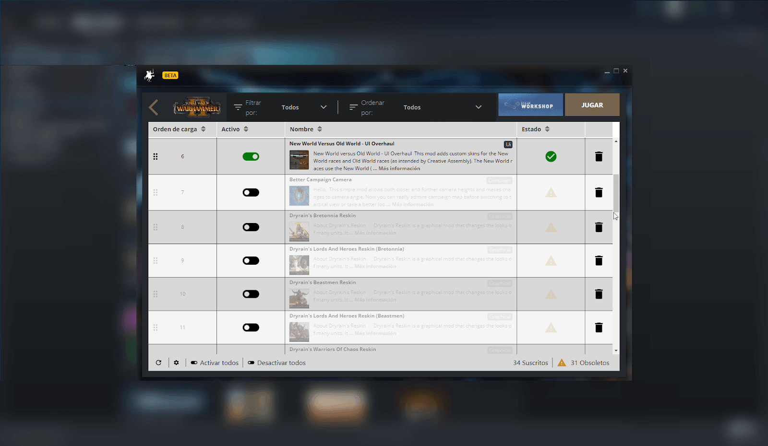Viewport: 768px width, 446px height.
Task: Maximize the launcher window
Action: pos(616,71)
